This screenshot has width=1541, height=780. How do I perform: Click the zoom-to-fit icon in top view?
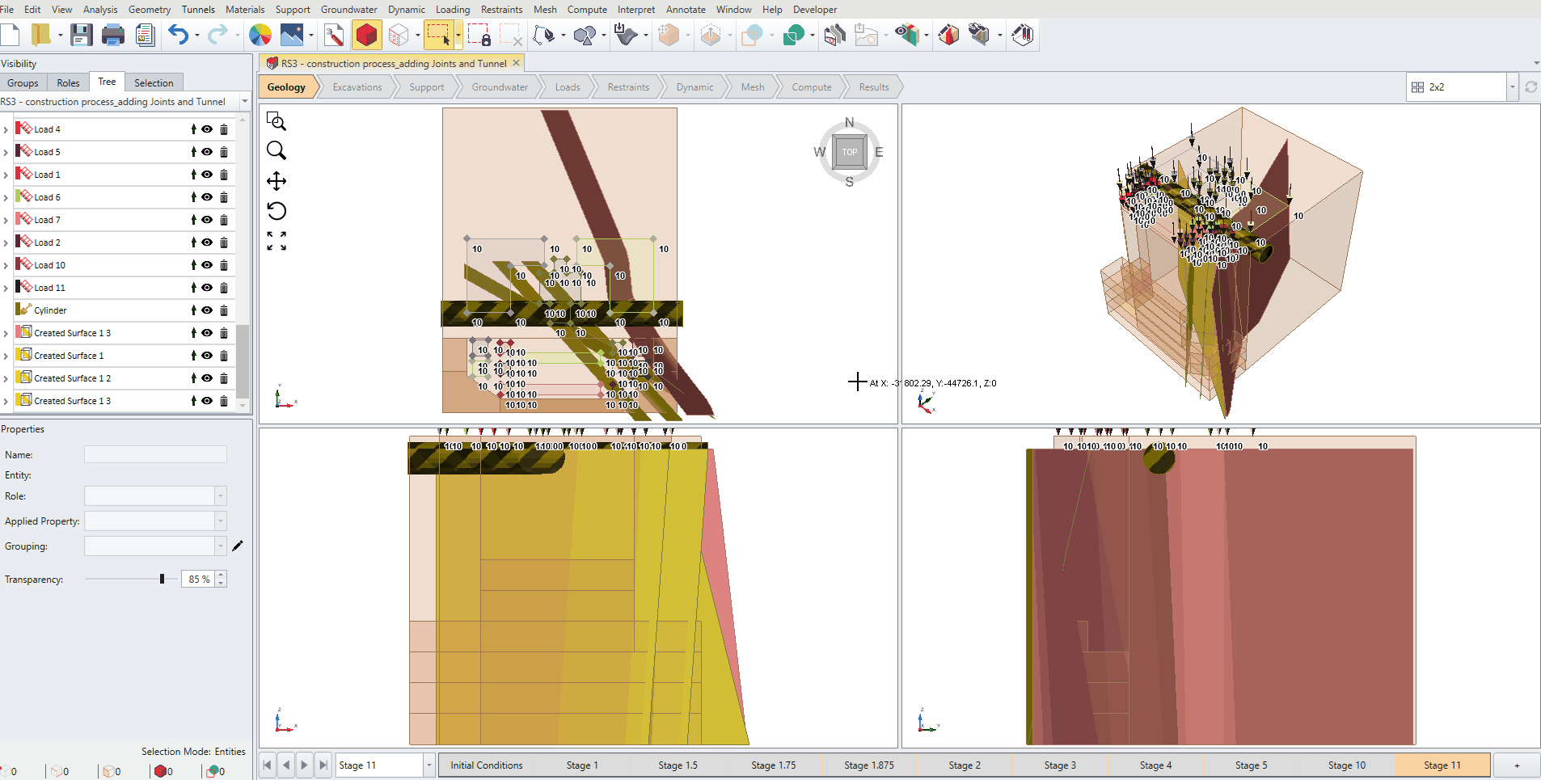(x=277, y=241)
